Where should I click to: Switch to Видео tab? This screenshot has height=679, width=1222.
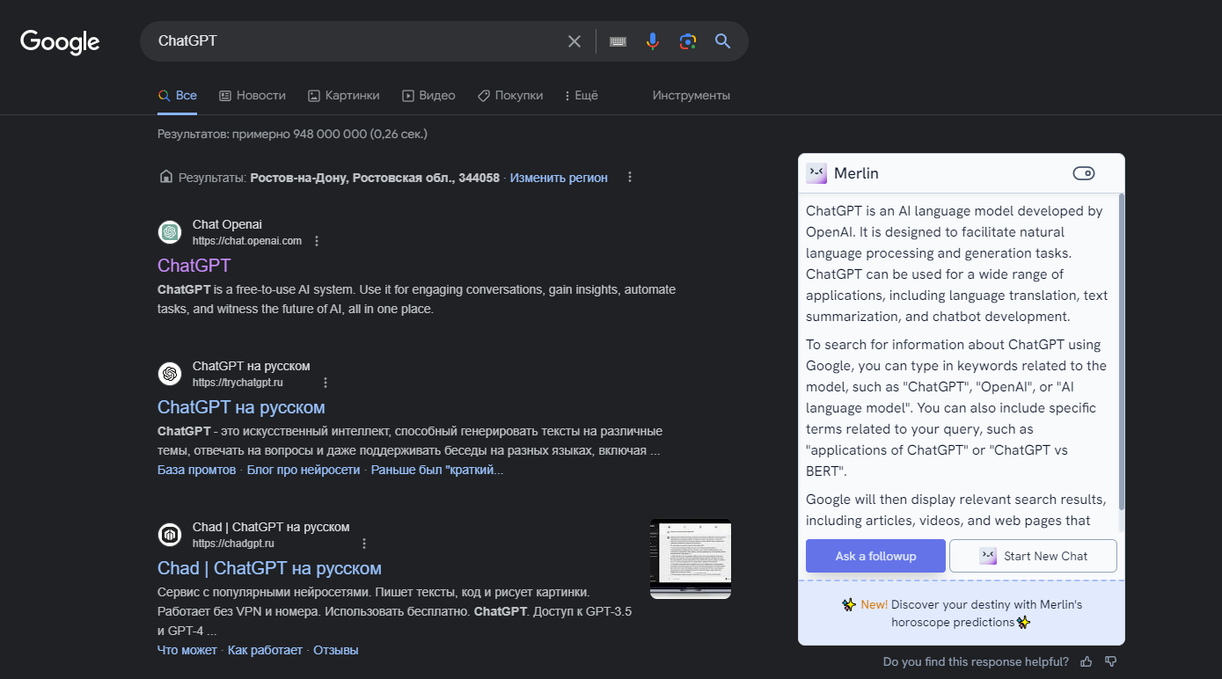(x=428, y=95)
